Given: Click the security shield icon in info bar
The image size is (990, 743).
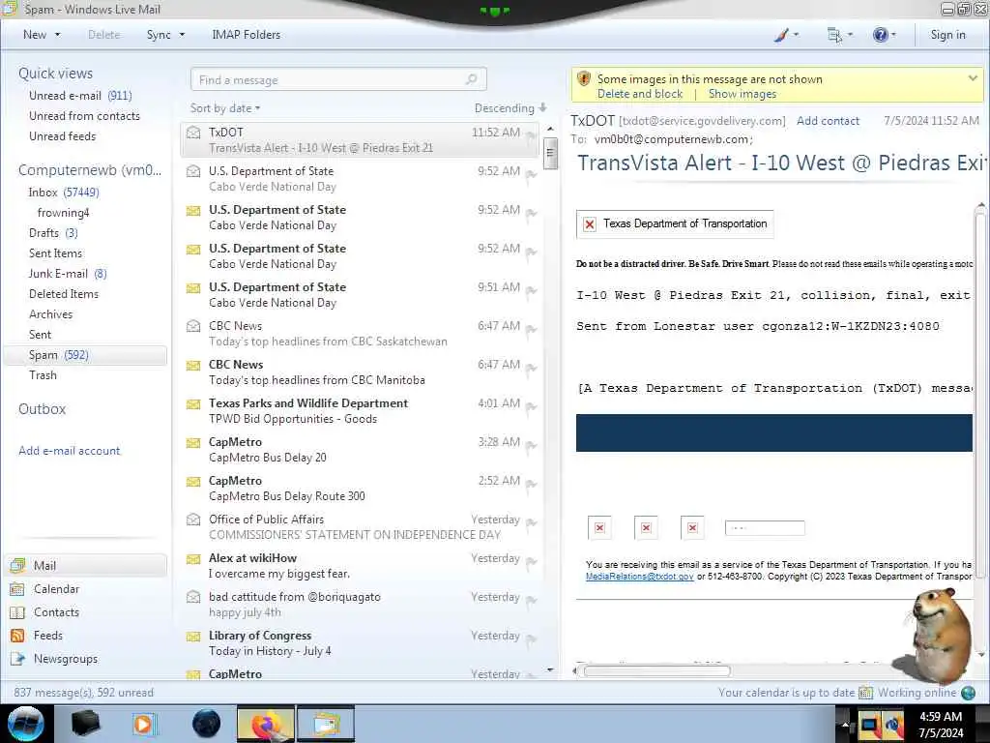Looking at the screenshot, I should click(x=584, y=79).
